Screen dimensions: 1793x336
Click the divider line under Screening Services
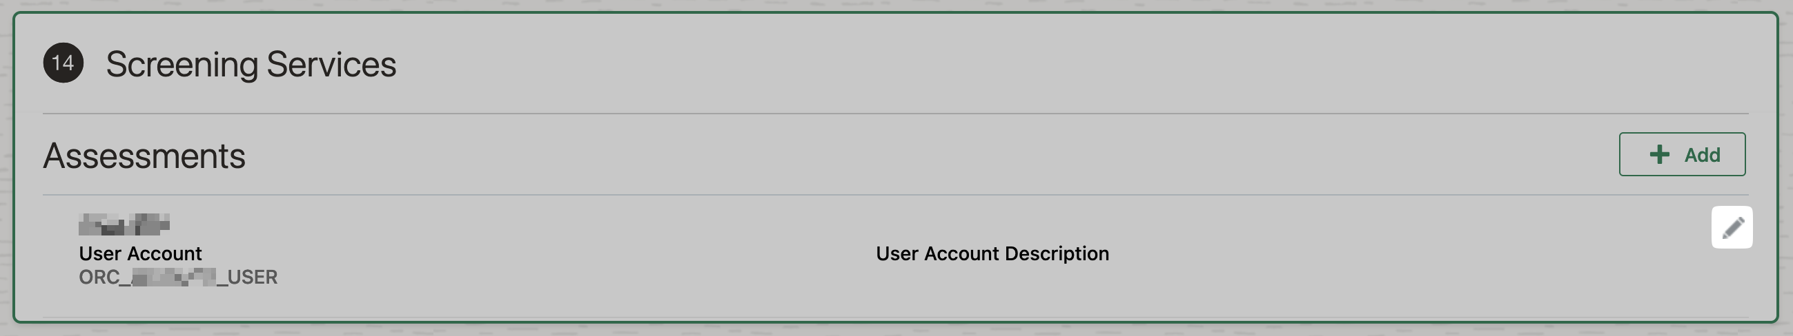pos(895,113)
